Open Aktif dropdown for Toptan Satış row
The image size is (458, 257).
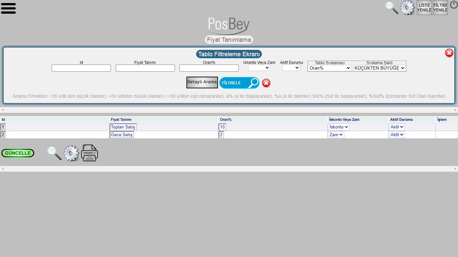point(397,127)
